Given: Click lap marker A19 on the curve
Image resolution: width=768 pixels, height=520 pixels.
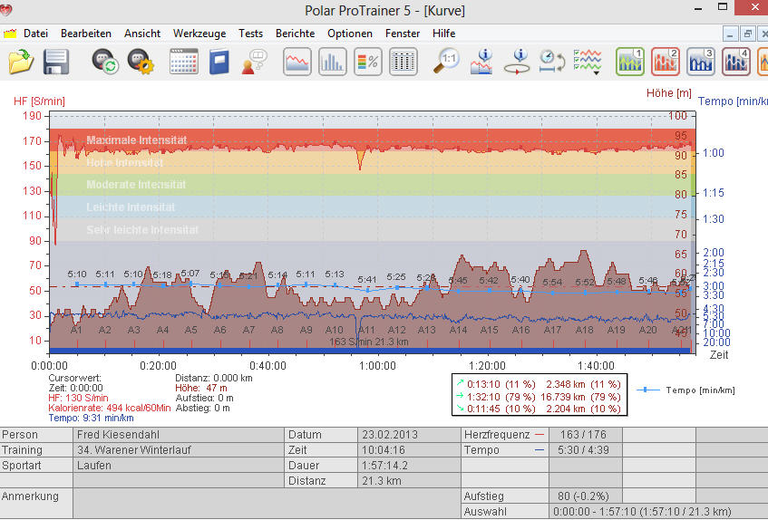Looking at the screenshot, I should tap(616, 330).
